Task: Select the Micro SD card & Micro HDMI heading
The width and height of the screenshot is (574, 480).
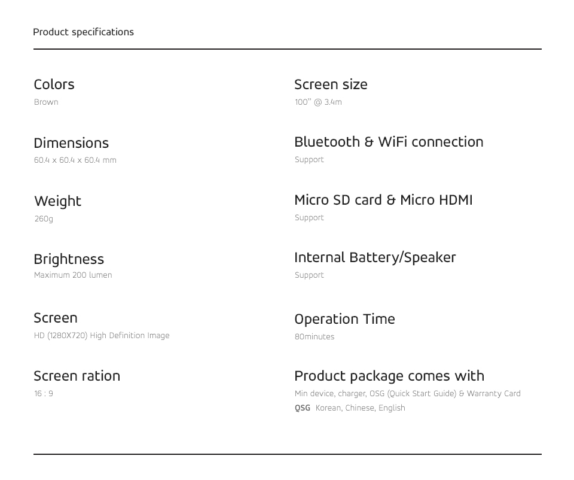Action: 383,200
